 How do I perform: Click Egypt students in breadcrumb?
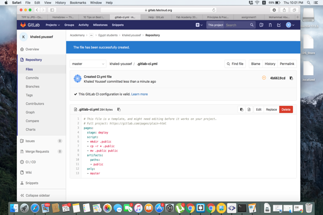coord(108,35)
